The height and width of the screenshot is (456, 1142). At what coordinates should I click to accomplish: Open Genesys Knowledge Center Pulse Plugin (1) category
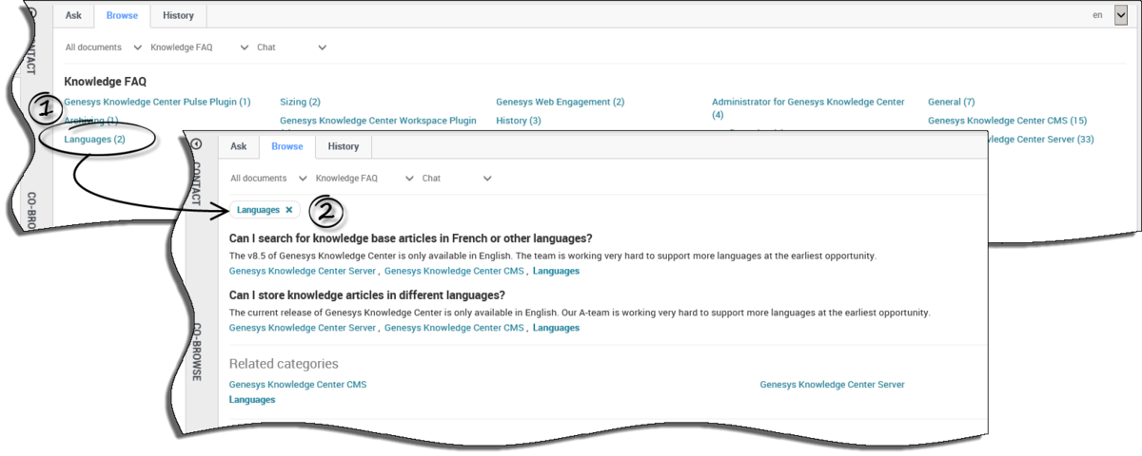[x=157, y=102]
